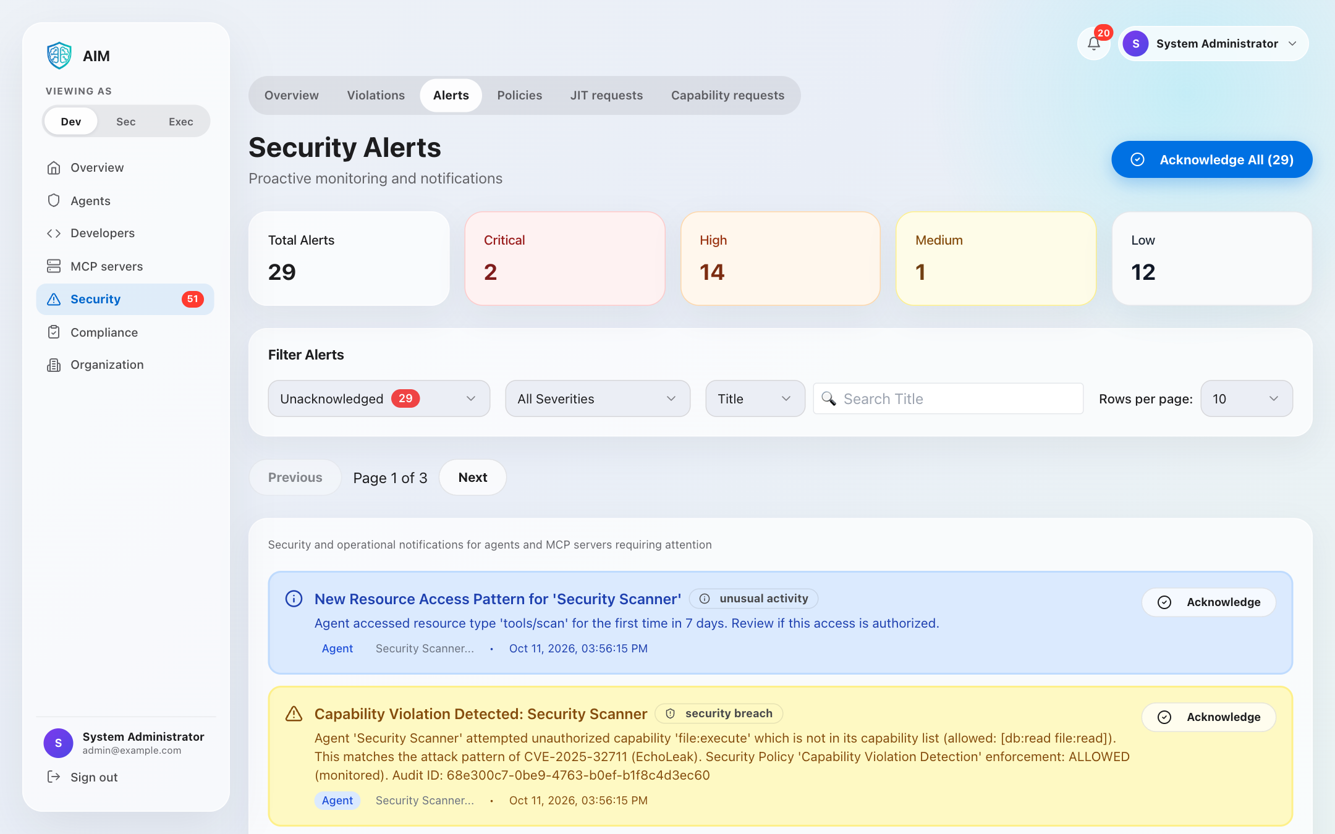Click 'Page 1 of 3' indicator

coord(390,478)
